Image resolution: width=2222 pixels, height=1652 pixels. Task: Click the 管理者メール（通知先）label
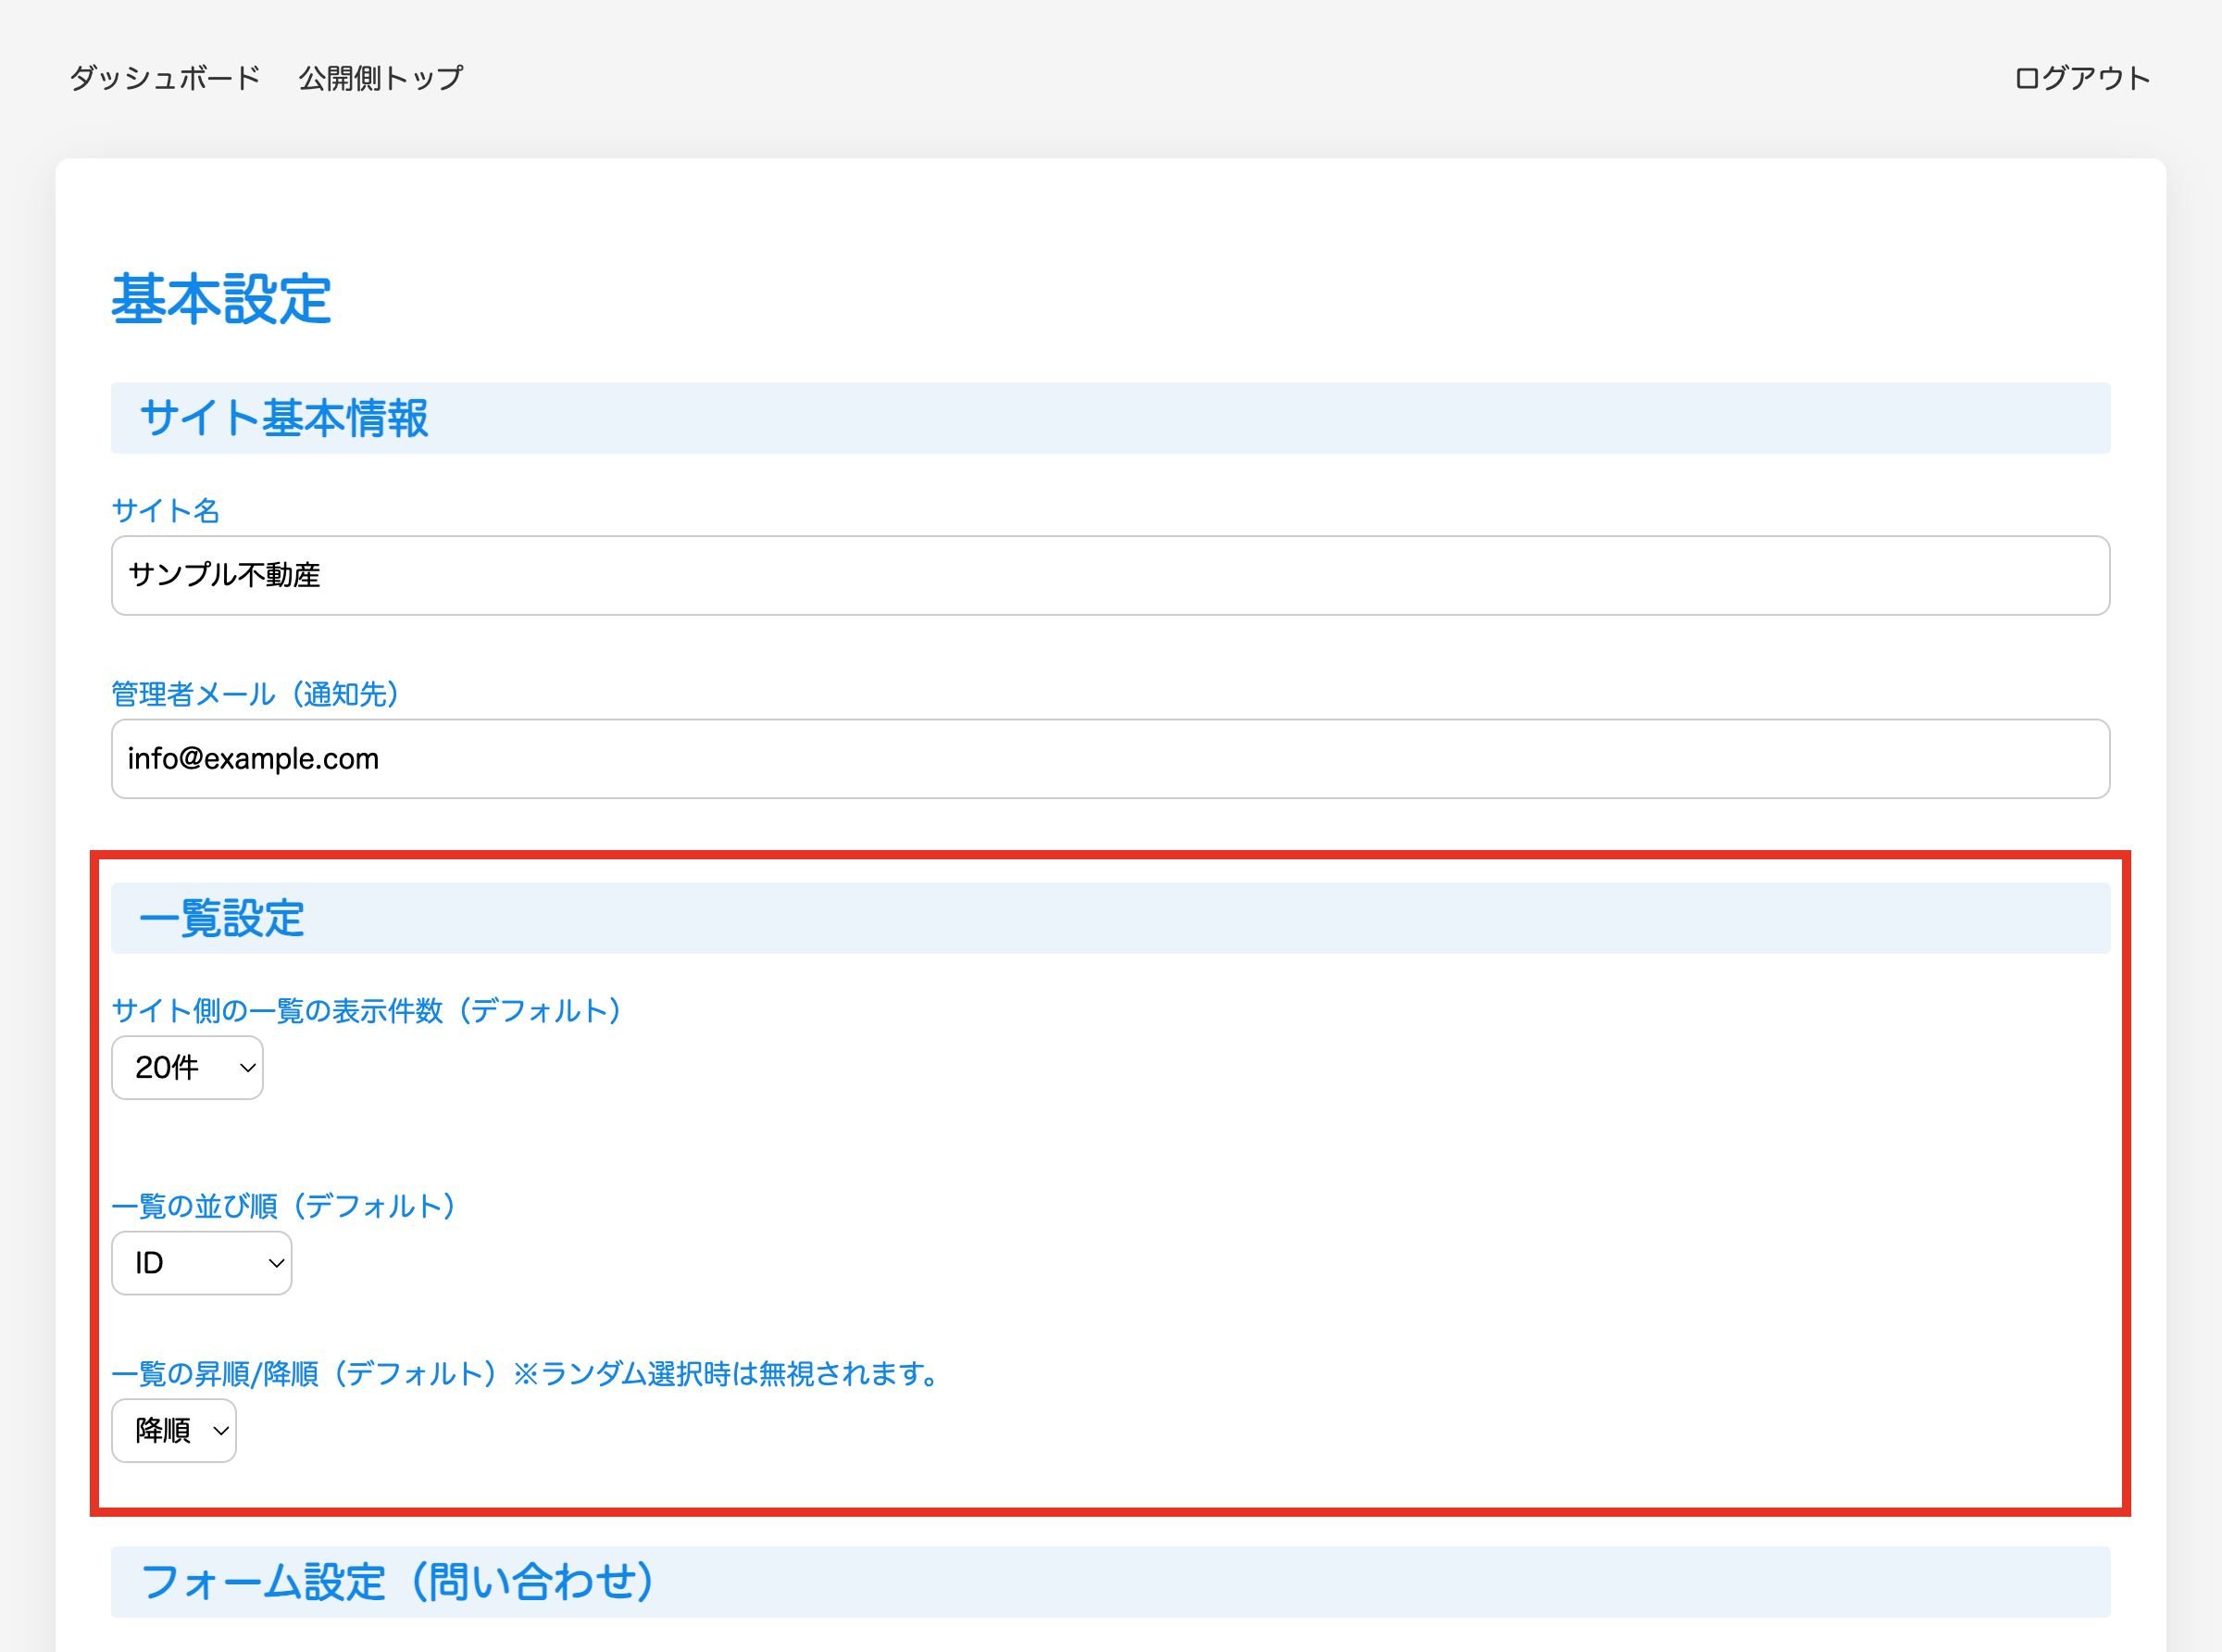click(x=256, y=694)
